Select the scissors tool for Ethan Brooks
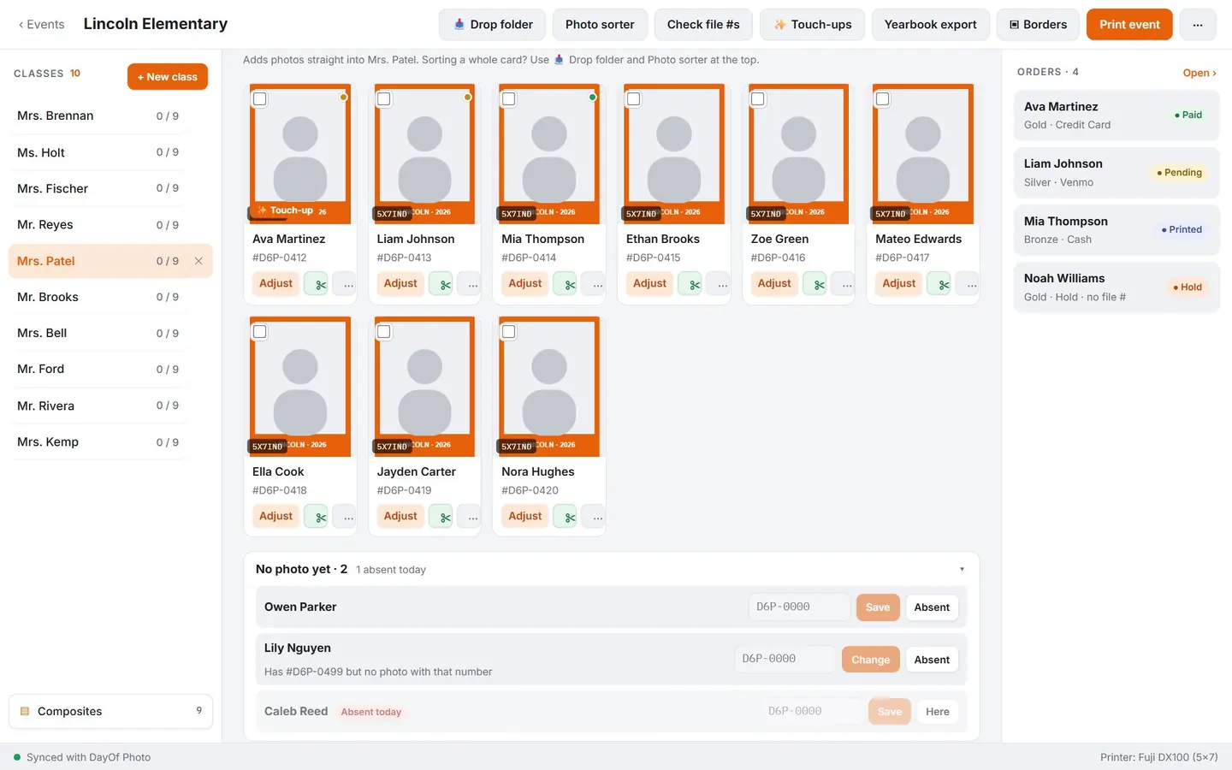The width and height of the screenshot is (1232, 770). [x=690, y=284]
